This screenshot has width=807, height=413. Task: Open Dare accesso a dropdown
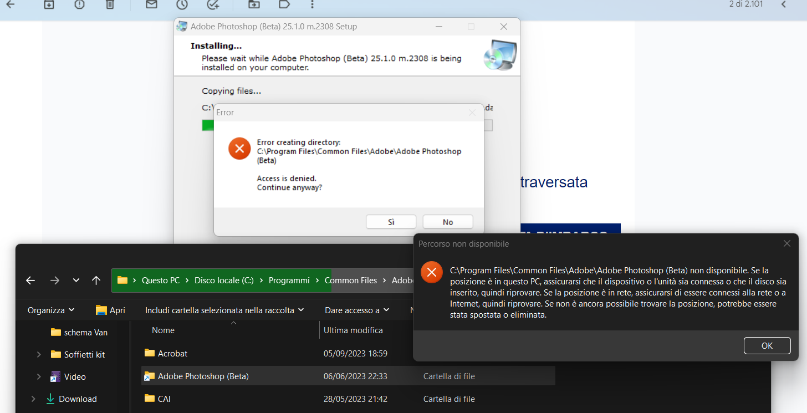[357, 310]
